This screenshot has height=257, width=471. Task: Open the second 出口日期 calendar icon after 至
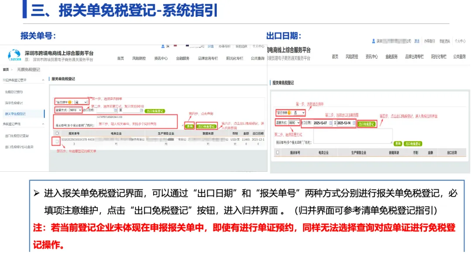[141, 110]
